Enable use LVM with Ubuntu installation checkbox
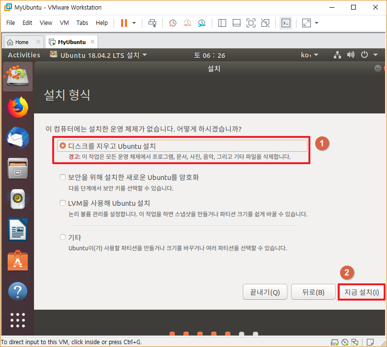Image resolution: width=387 pixels, height=347 pixels. (x=63, y=203)
